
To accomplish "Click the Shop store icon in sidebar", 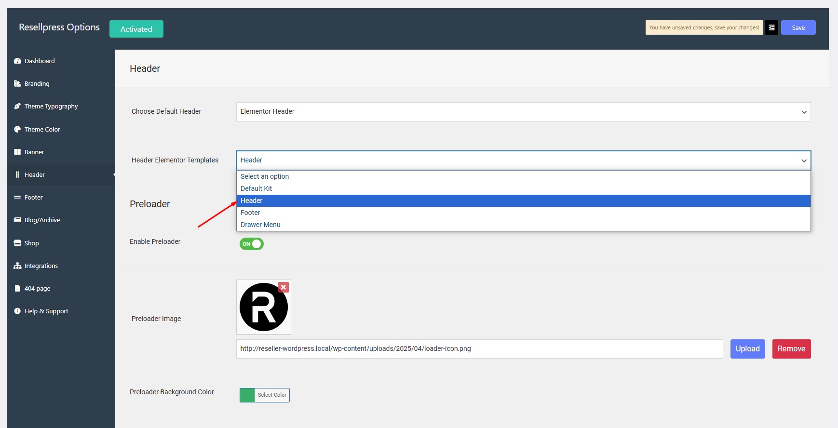I will pos(17,243).
